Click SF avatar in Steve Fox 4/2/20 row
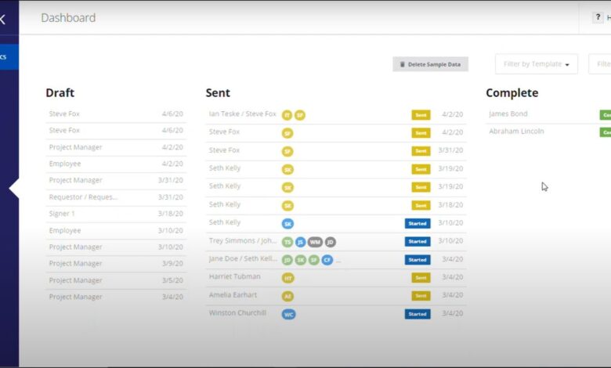Image resolution: width=611 pixels, height=368 pixels. point(287,133)
